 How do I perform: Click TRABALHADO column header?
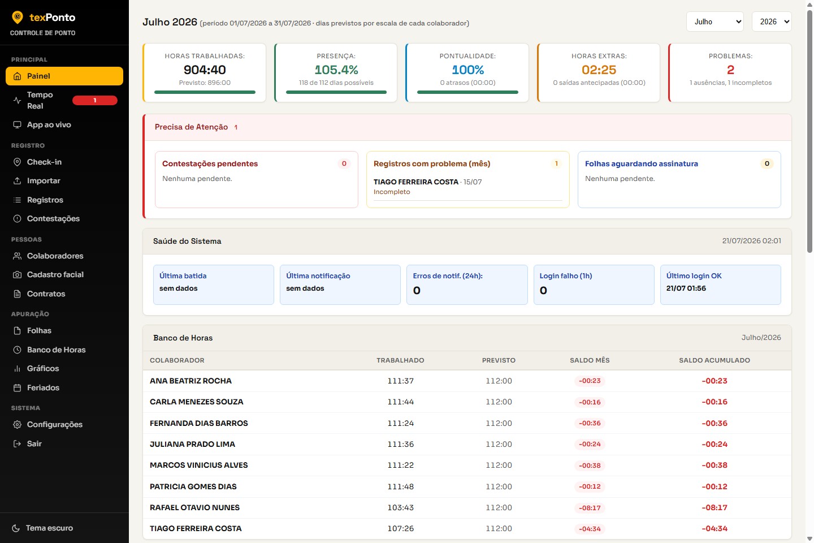(400, 360)
